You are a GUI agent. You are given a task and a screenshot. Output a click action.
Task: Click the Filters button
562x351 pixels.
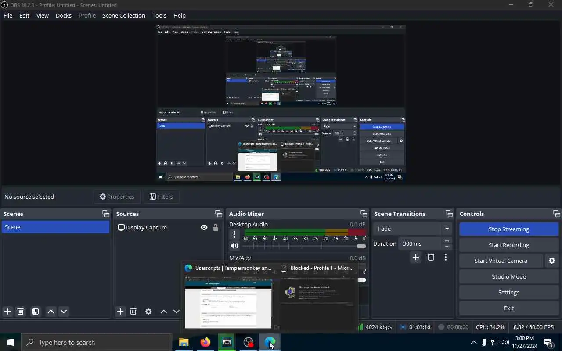161,197
